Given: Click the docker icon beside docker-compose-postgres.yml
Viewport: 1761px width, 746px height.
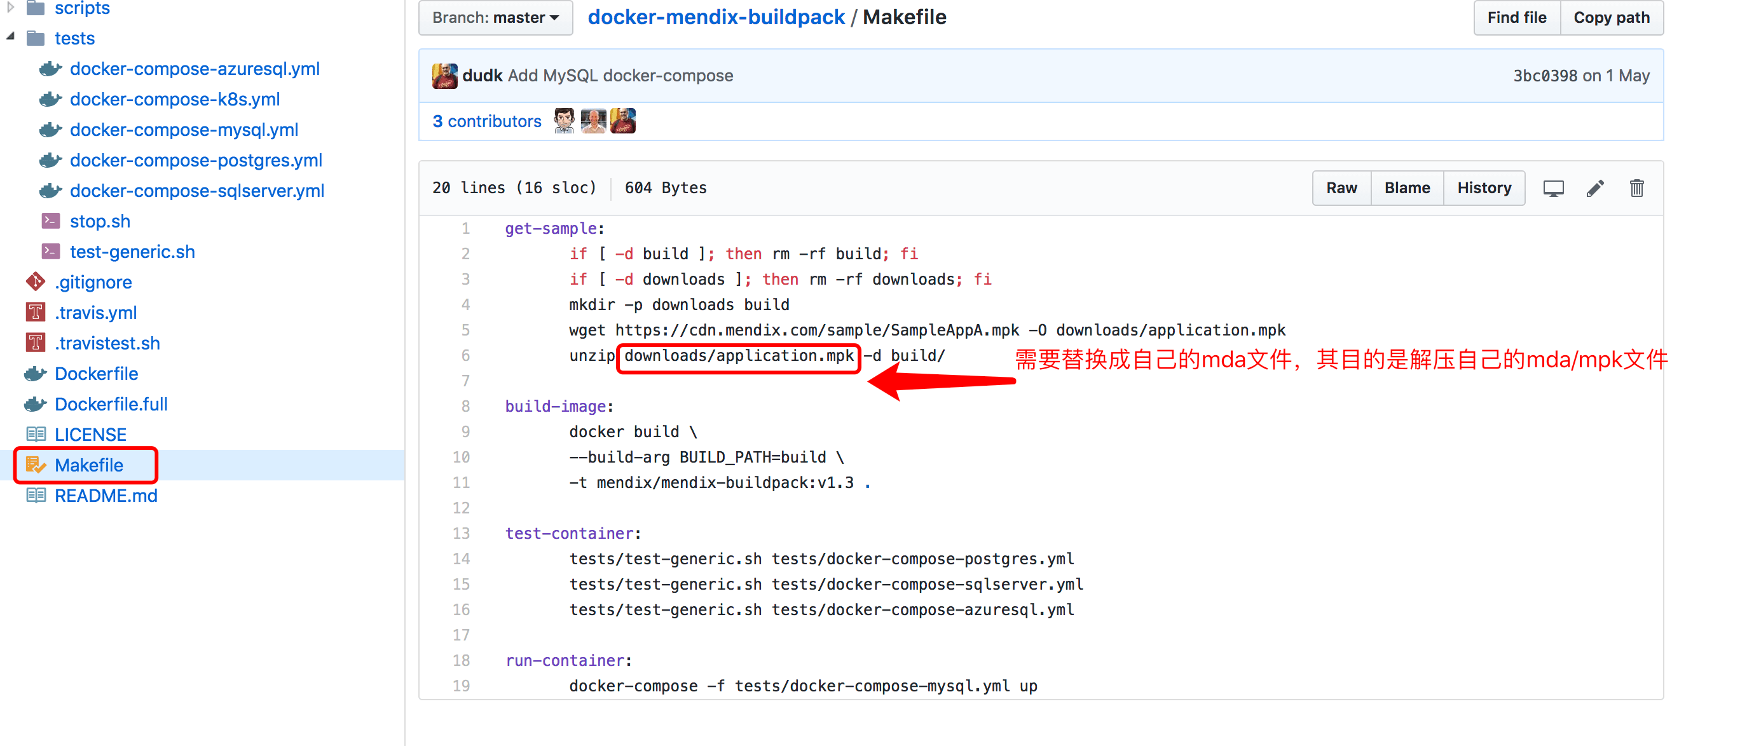Looking at the screenshot, I should 51,161.
